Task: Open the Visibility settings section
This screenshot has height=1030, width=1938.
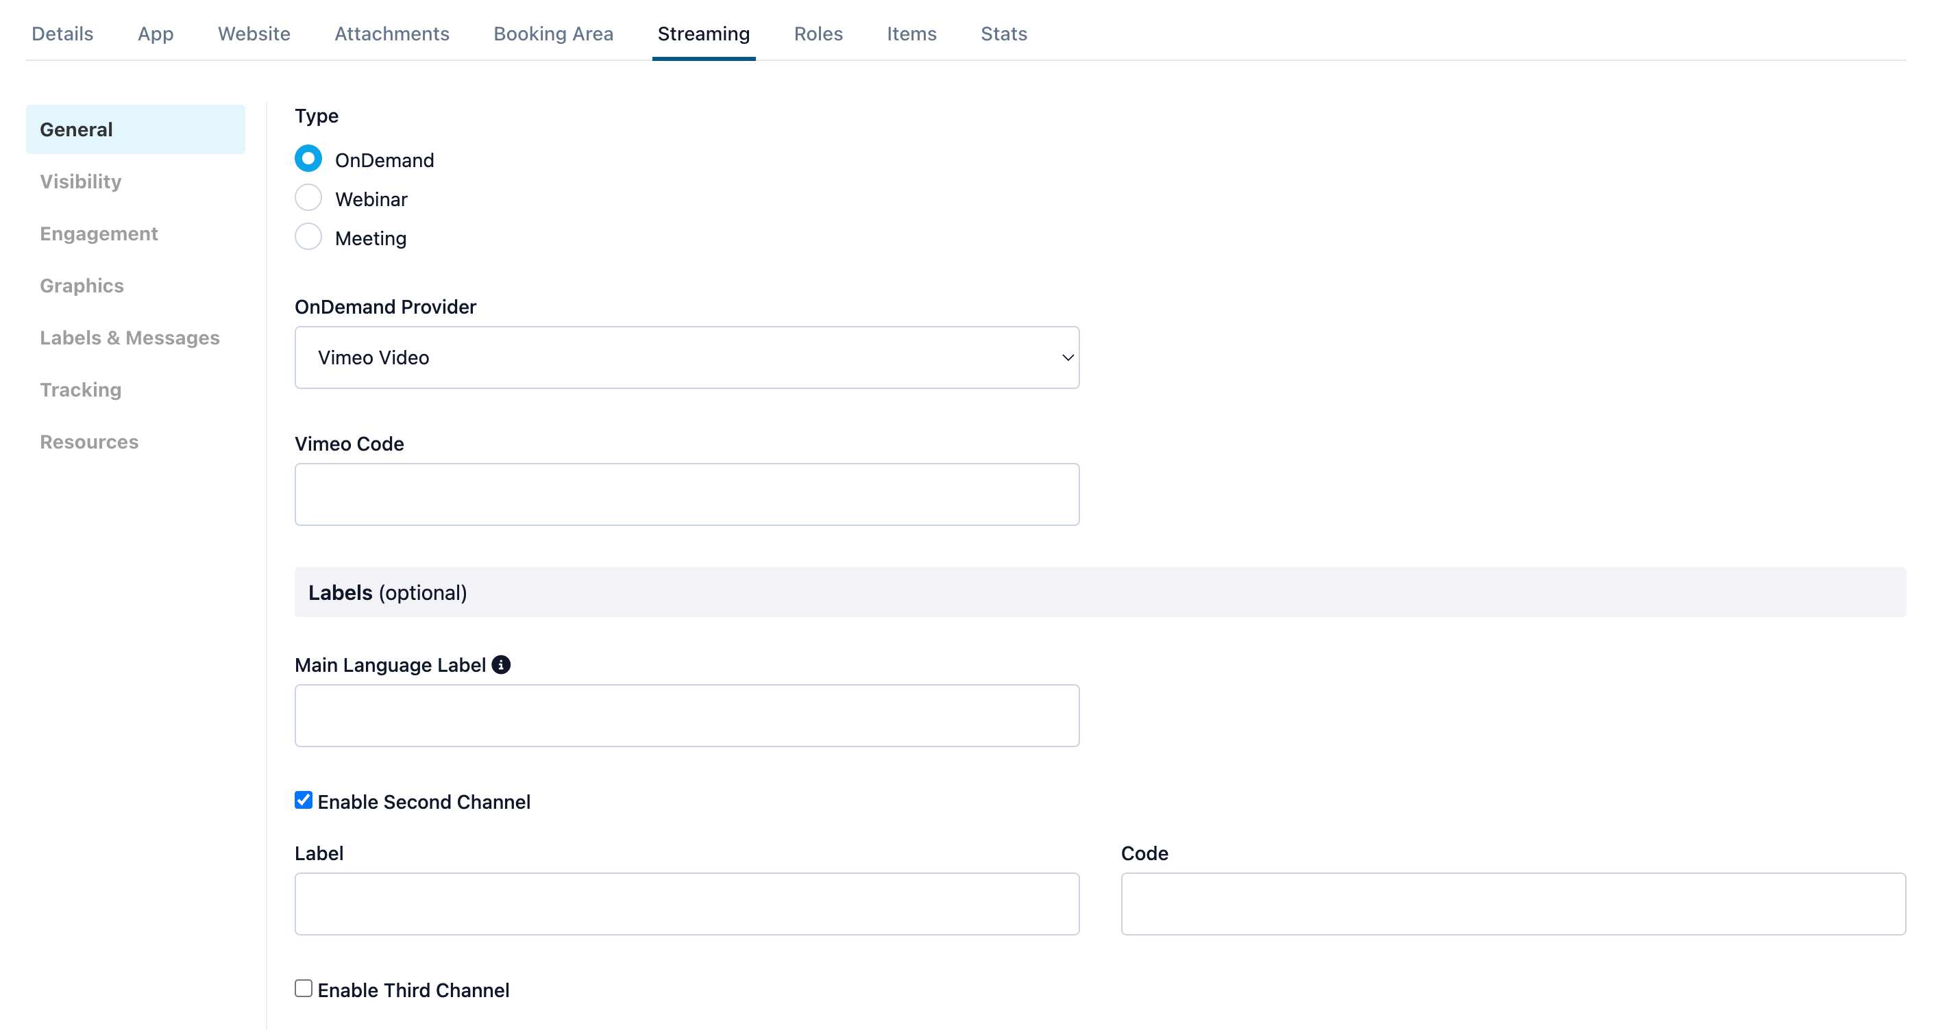Action: pyautogui.click(x=80, y=181)
